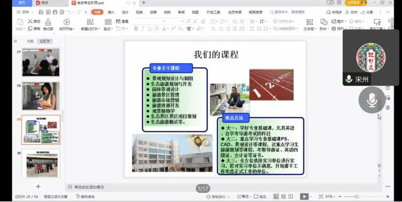
Task: Open the 文件 menu dropdown
Action: pos(25,12)
